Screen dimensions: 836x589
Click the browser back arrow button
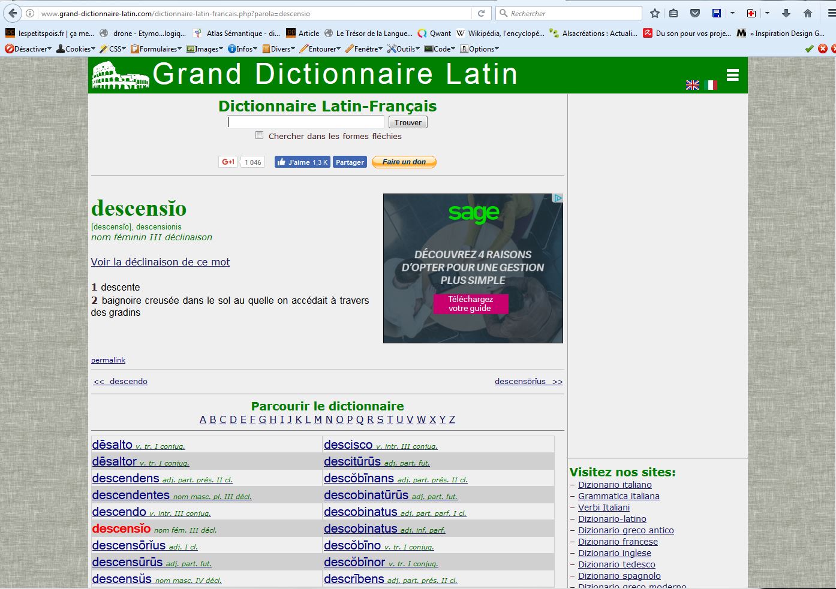13,13
